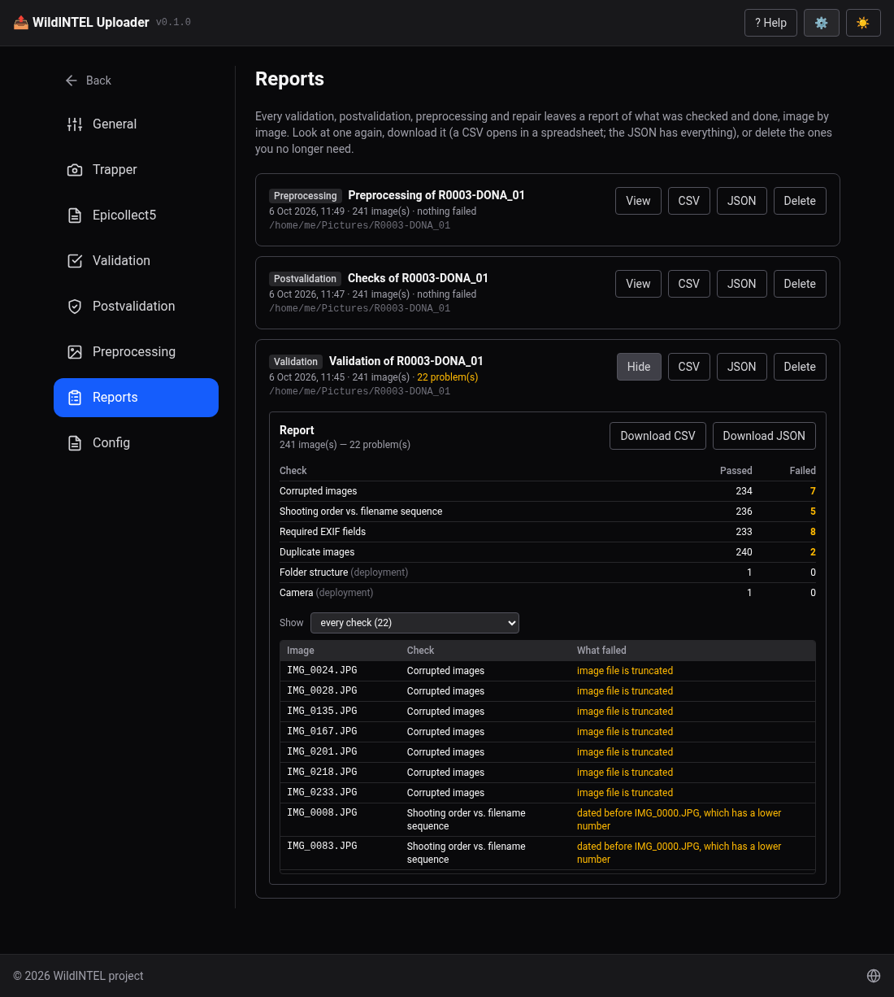Switch to Postvalidation section
894x997 pixels.
136,307
